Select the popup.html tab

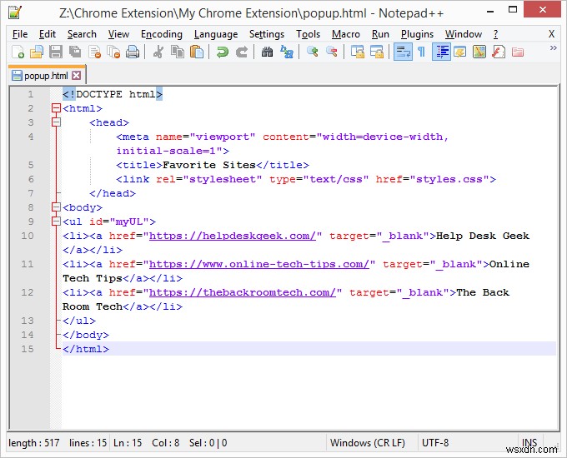[x=47, y=76]
